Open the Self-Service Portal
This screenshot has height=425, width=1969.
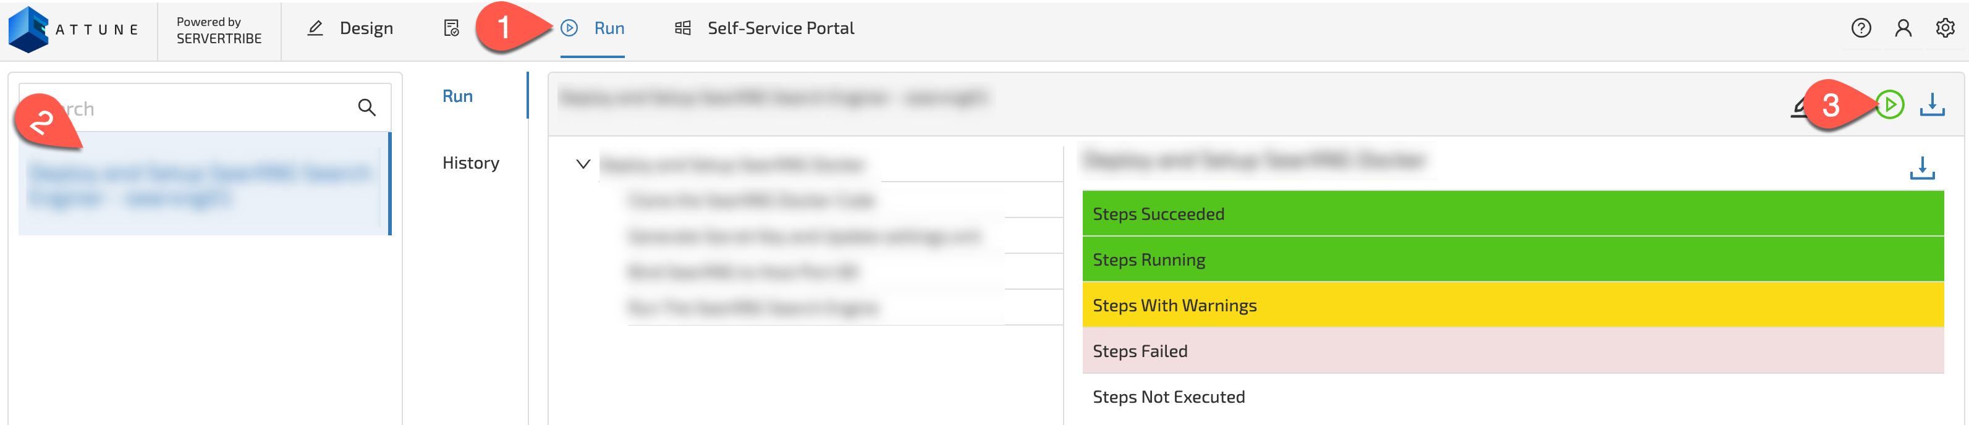point(764,28)
